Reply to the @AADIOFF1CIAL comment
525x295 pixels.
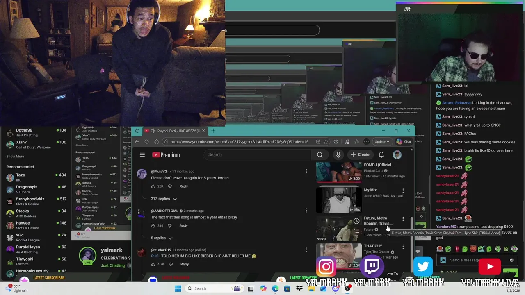click(x=183, y=226)
